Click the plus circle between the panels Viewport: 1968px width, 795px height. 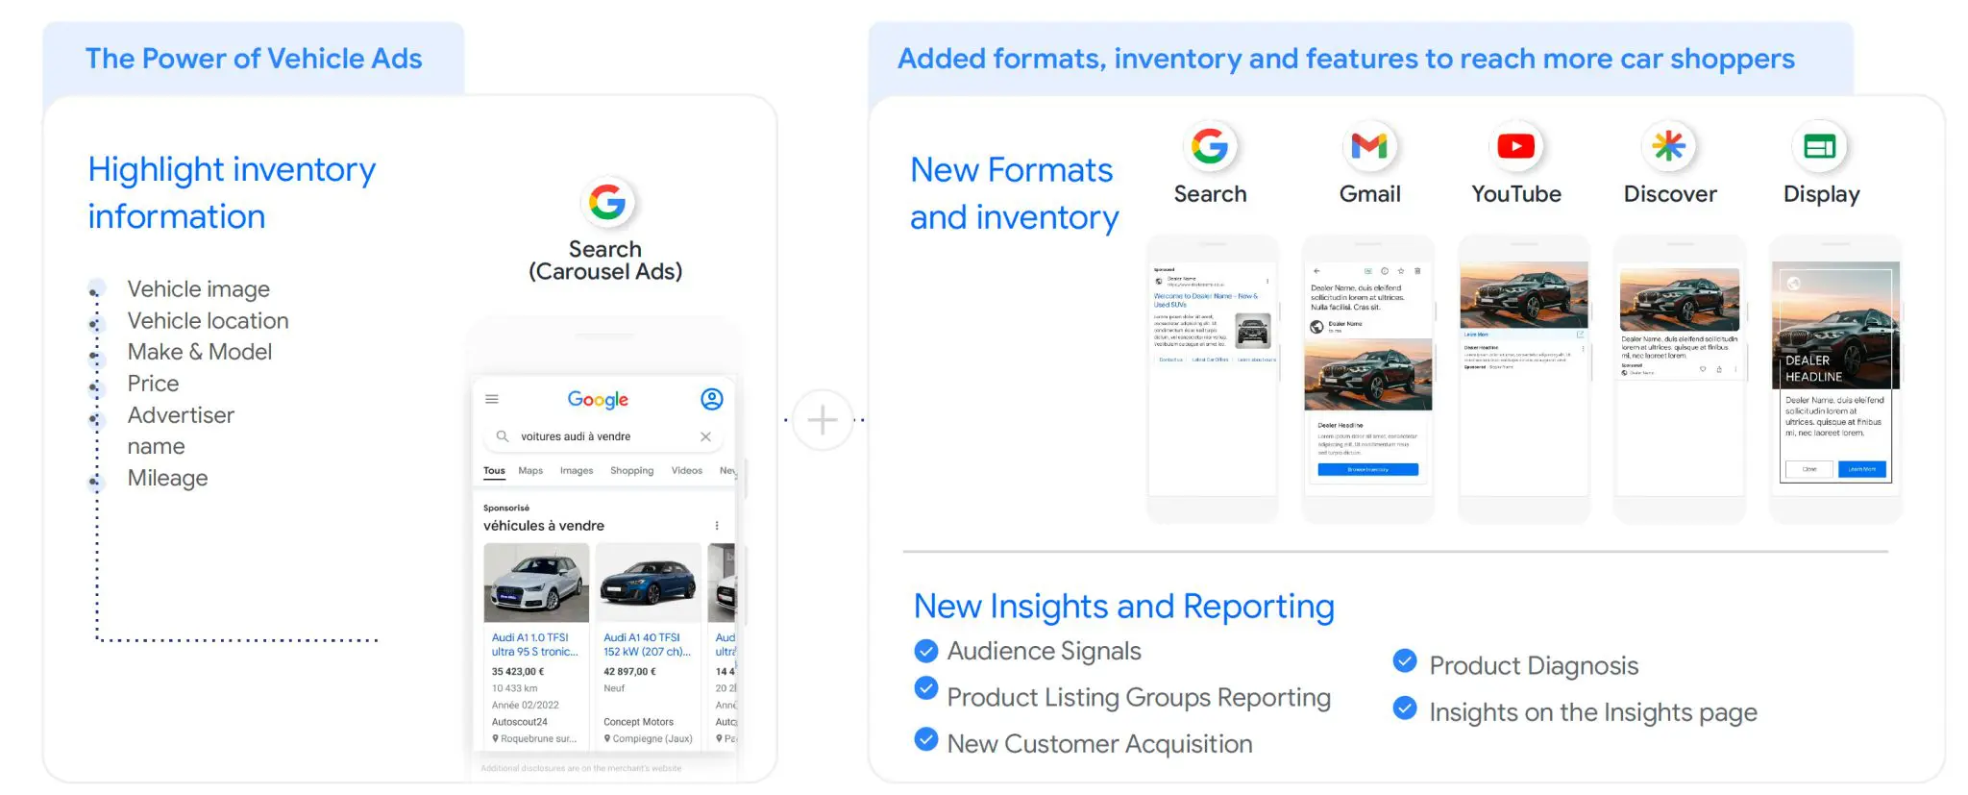(x=823, y=420)
